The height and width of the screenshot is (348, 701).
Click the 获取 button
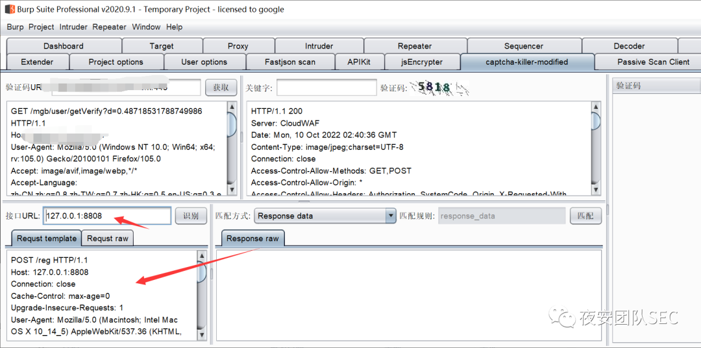[x=221, y=87]
